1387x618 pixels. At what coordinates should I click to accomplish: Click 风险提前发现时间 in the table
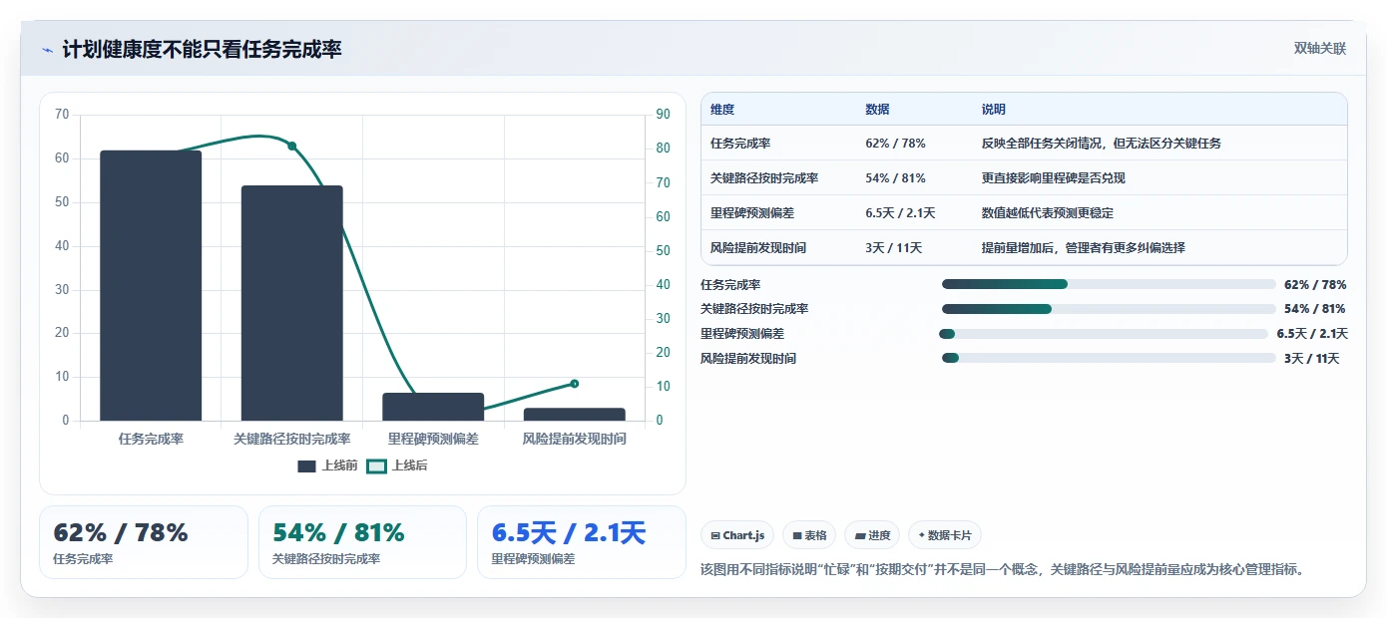point(758,248)
